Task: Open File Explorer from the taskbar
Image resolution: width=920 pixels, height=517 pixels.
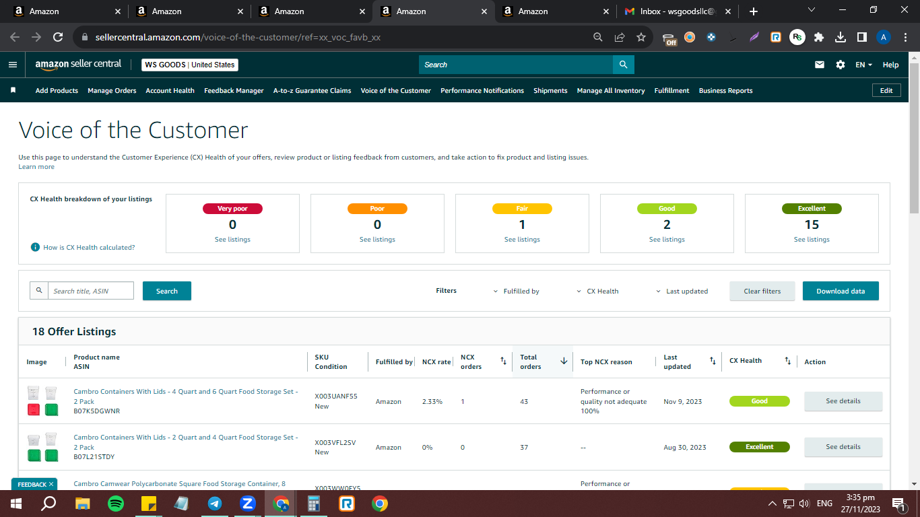Action: [83, 504]
